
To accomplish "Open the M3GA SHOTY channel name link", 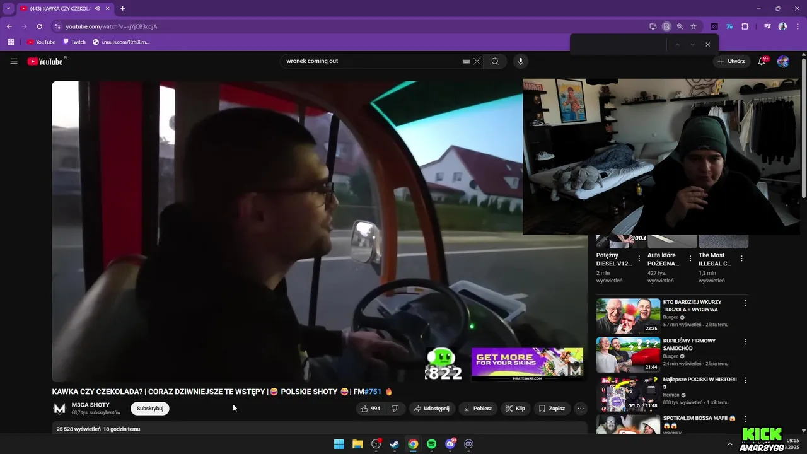I will tap(91, 405).
